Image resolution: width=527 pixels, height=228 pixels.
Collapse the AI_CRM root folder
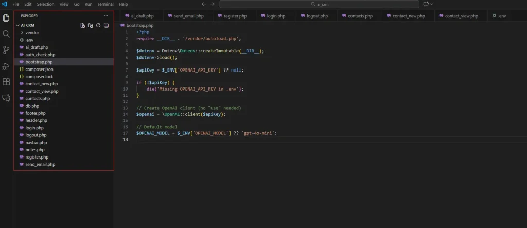point(18,25)
